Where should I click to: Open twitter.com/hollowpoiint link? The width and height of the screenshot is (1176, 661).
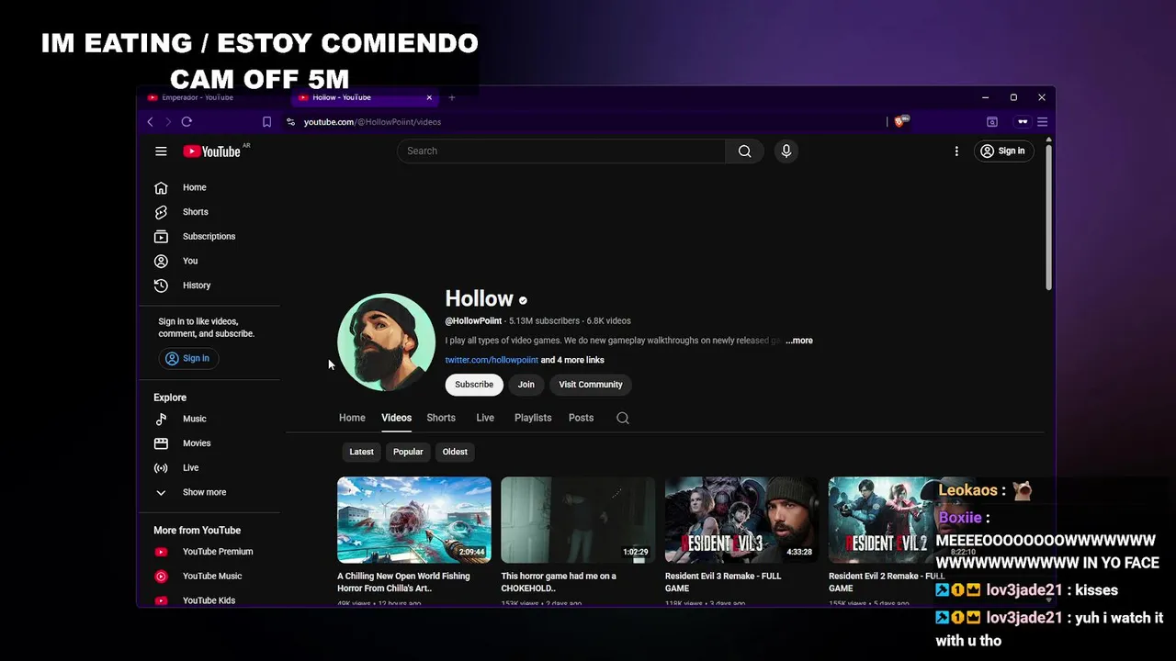point(492,360)
